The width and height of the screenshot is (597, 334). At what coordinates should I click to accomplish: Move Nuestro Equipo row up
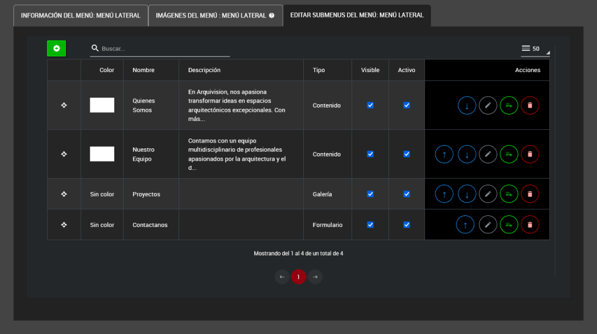[444, 154]
